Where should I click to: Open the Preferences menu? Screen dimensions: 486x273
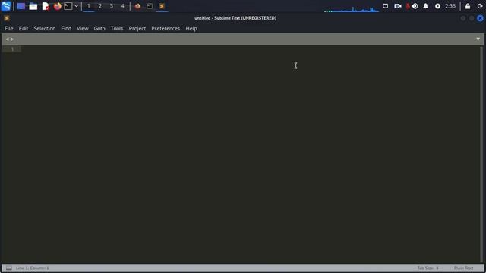(x=166, y=29)
